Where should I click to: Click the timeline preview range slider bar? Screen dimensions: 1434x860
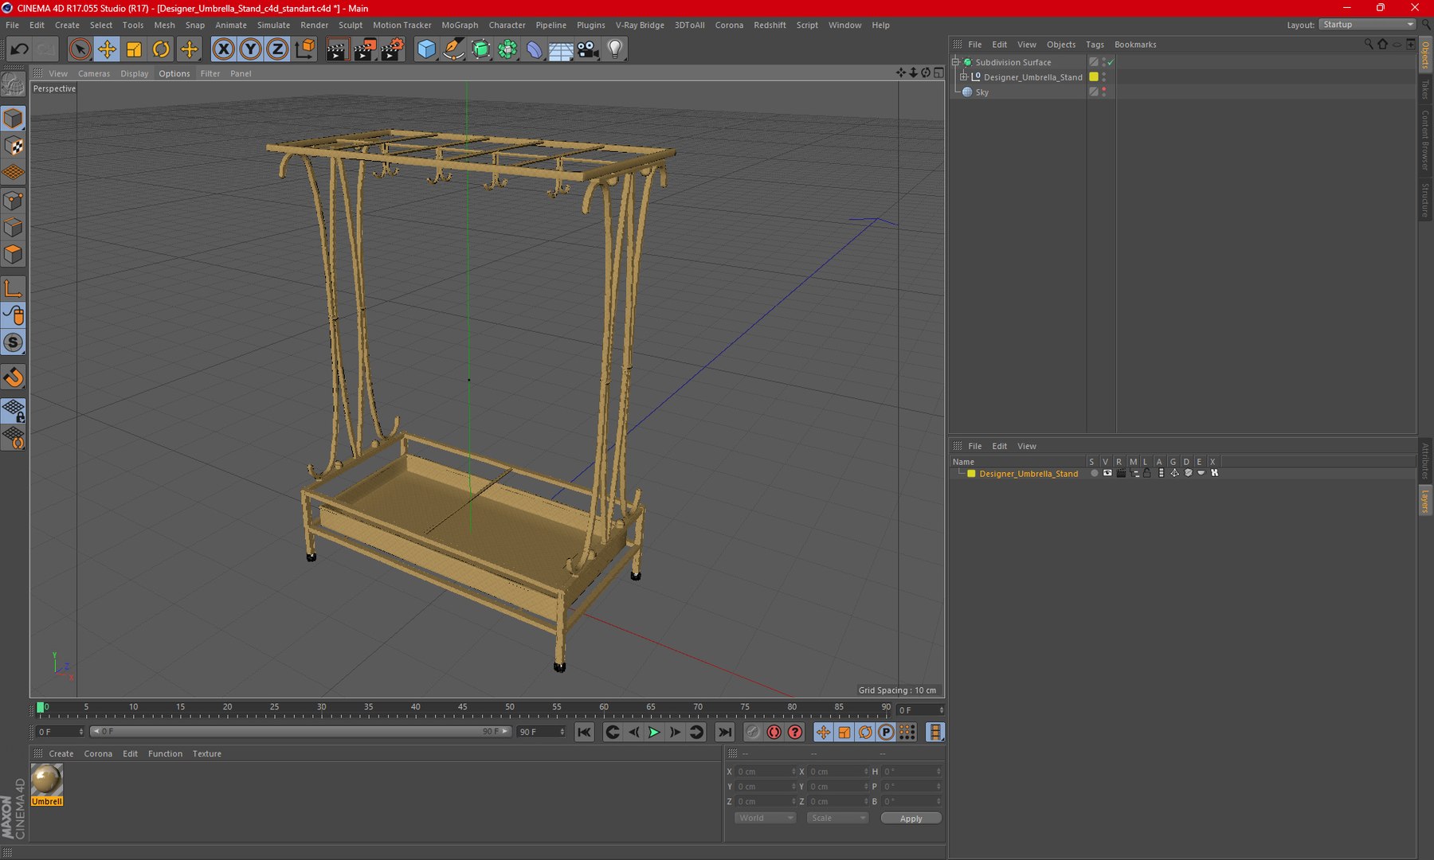(x=300, y=732)
